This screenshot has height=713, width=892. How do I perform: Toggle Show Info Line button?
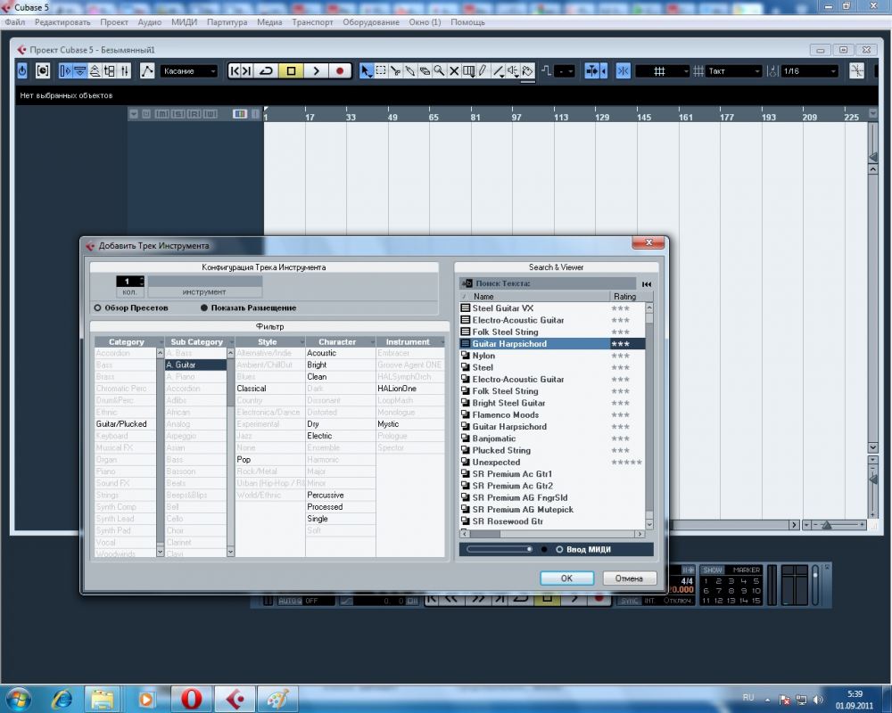pos(80,71)
